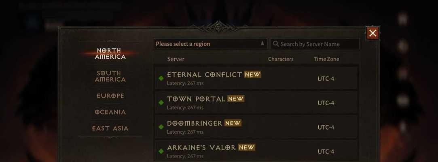Screen dimensions: 438x162
Task: Click the NEW badge on Doombringer
Action: pyautogui.click(x=233, y=123)
